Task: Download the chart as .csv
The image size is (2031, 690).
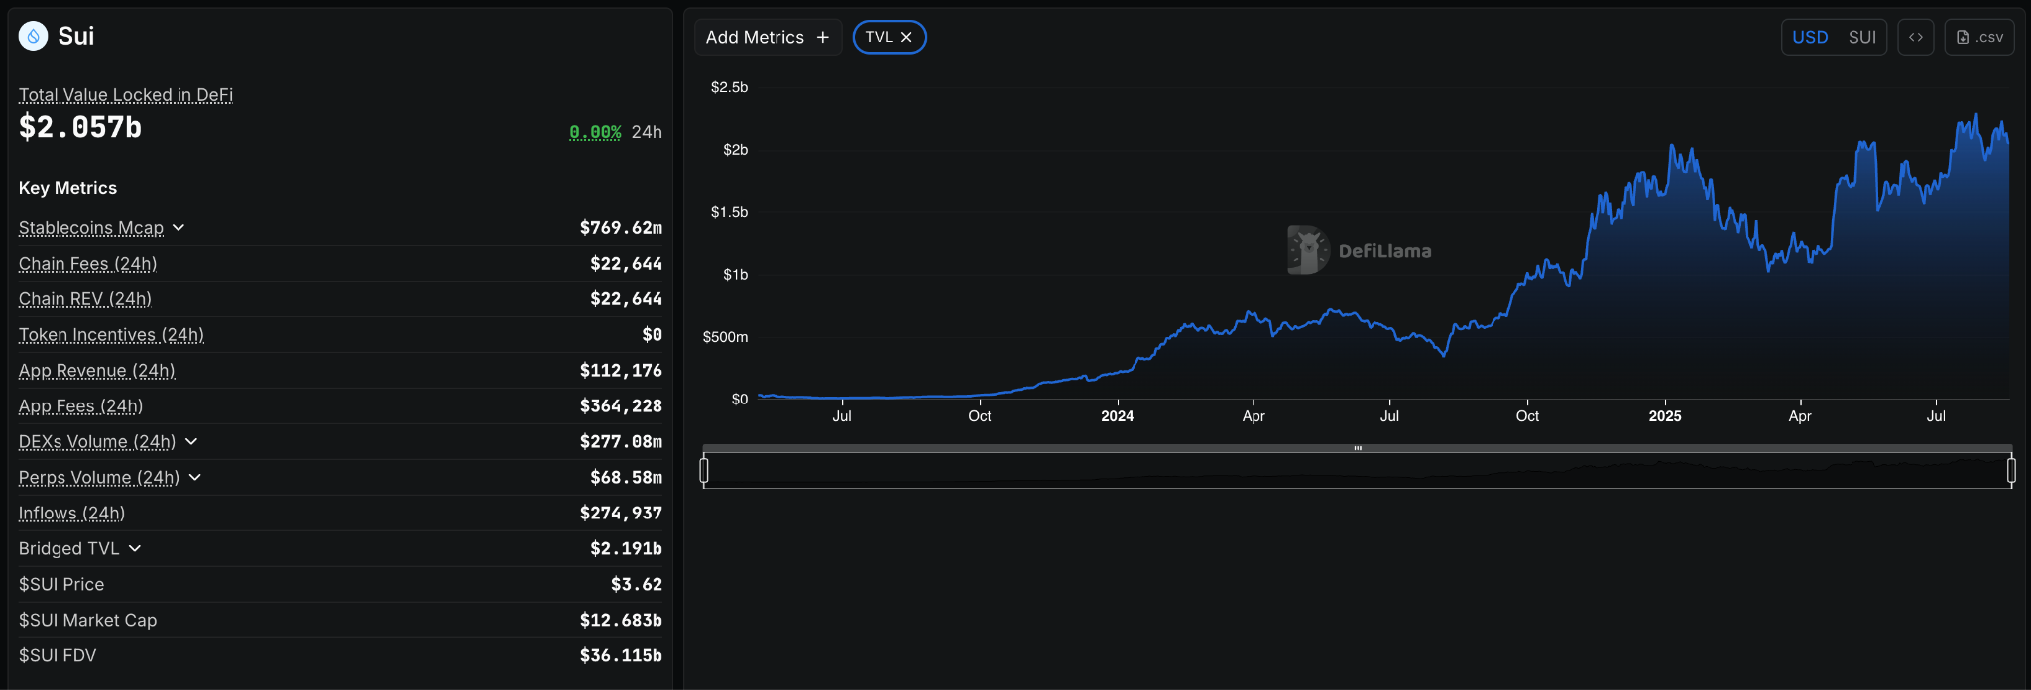Action: point(1979,37)
